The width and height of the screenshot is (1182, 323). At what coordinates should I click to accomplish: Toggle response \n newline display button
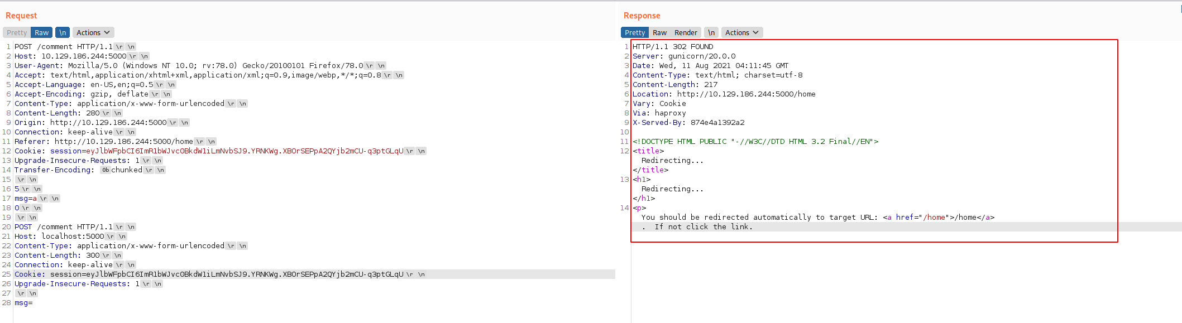point(711,33)
